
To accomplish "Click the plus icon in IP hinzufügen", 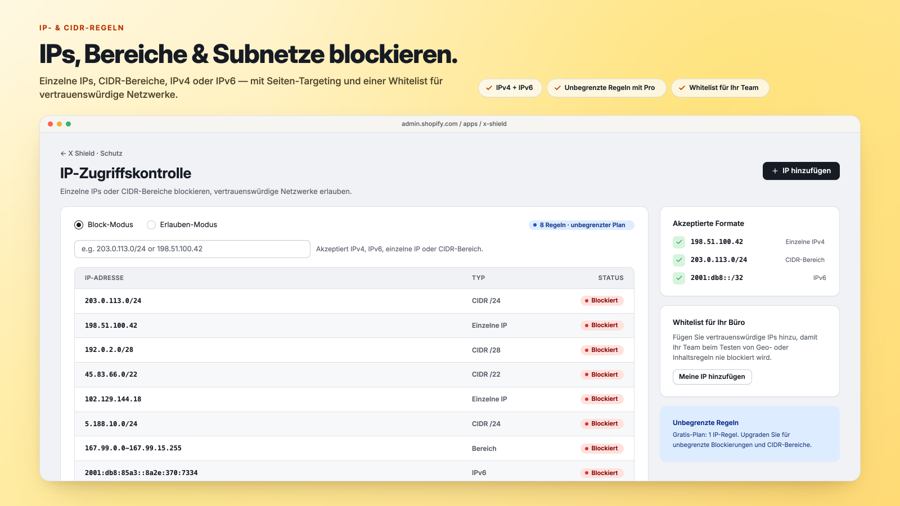I will [775, 171].
